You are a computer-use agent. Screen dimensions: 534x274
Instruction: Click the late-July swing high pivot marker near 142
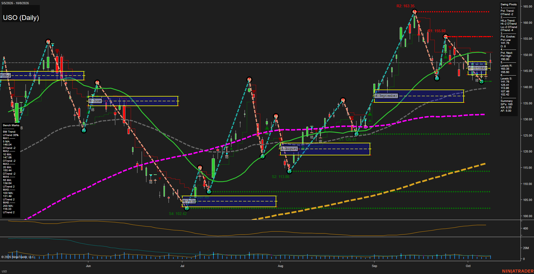tap(249, 79)
